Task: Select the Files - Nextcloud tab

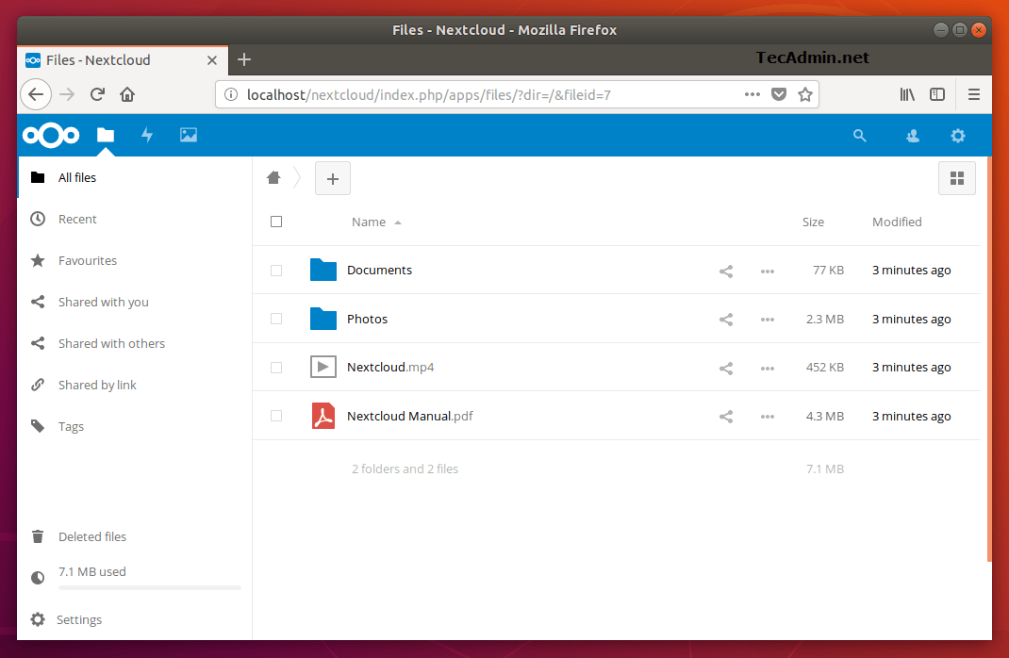Action: tap(123, 60)
